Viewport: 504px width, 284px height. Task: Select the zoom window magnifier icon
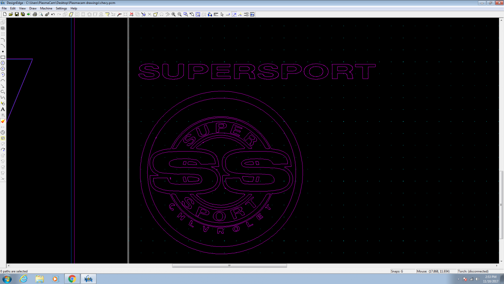tap(186, 14)
